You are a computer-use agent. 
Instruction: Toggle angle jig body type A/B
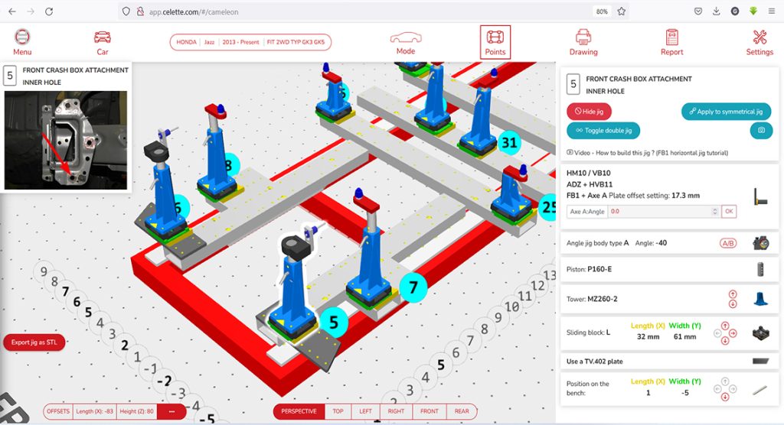[x=727, y=243]
